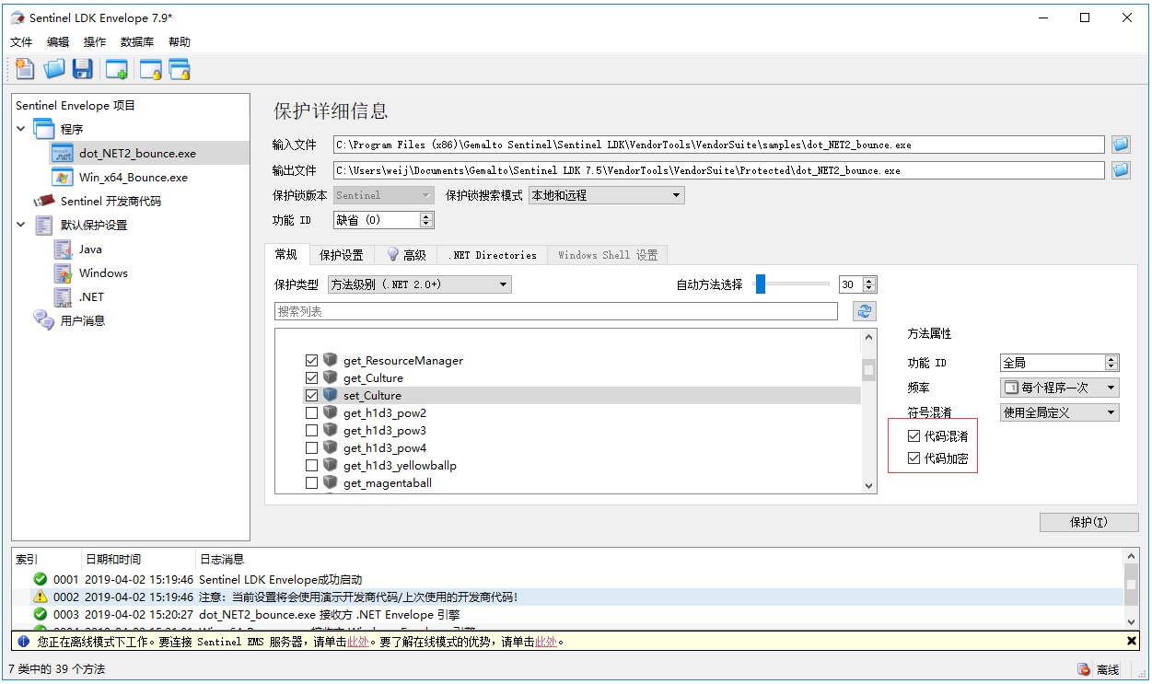Open the 保护锁搜索模式 dropdown
The width and height of the screenshot is (1152, 684).
pos(607,195)
